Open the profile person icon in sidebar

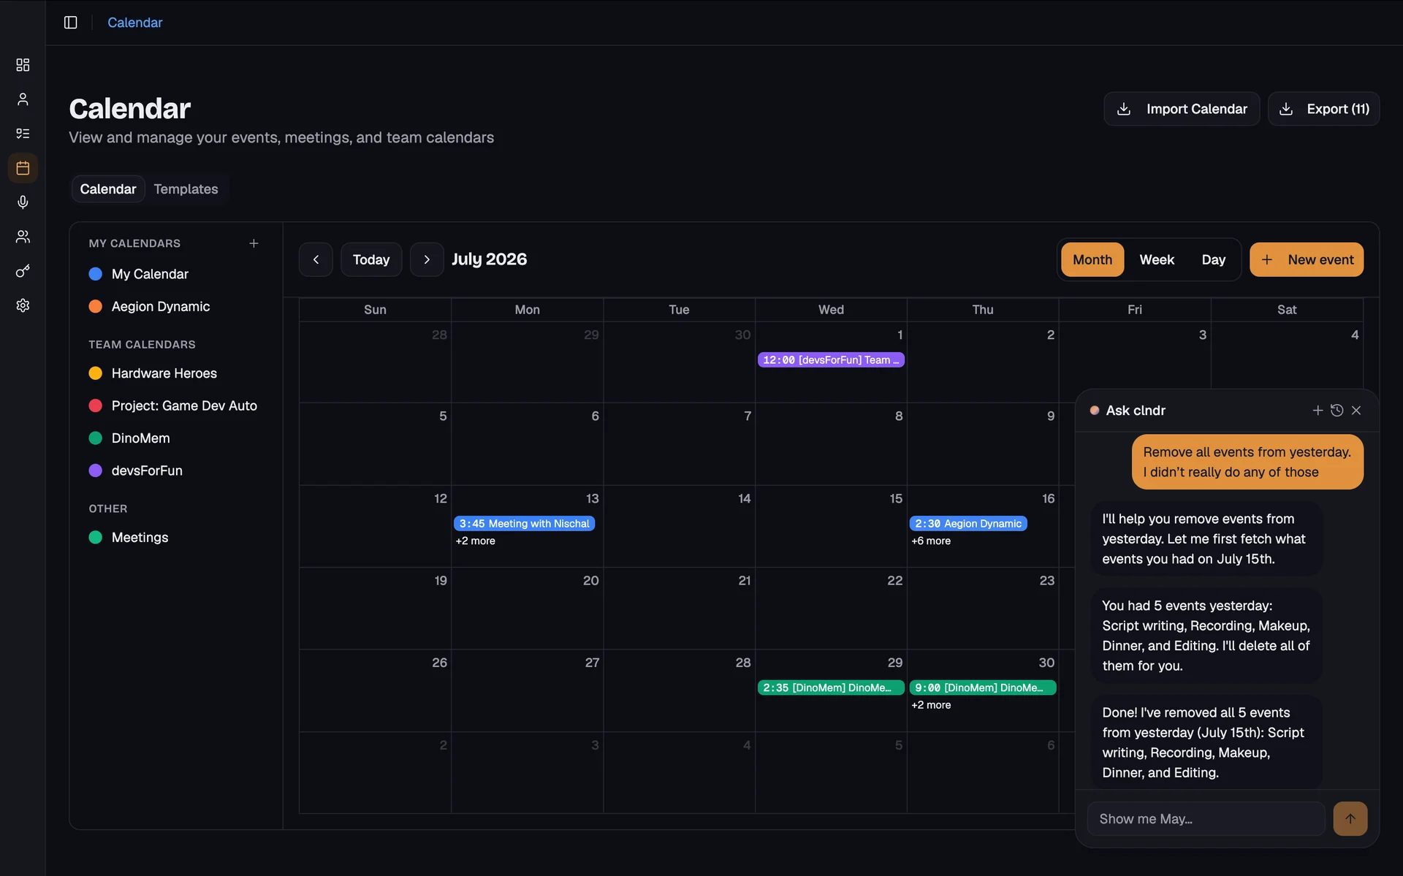click(x=23, y=99)
